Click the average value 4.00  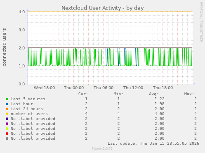[x=159, y=114]
